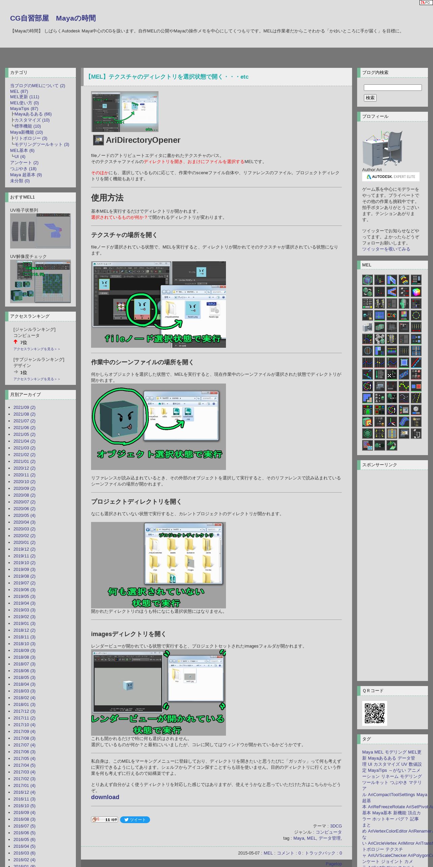Viewport: 433px width, 867px height.
Task: Click the 検索 search button
Action: [370, 98]
